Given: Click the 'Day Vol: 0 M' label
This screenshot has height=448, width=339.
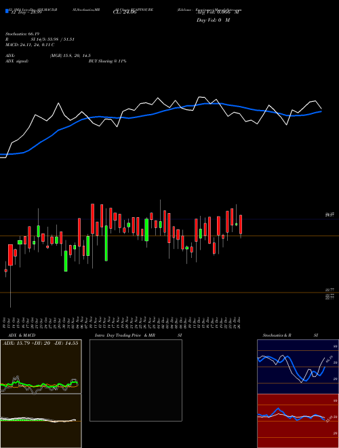Looking at the screenshot, I should tap(213, 20).
